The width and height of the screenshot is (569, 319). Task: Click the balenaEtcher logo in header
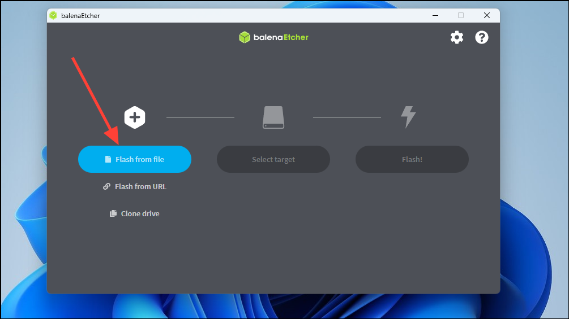[x=273, y=37]
